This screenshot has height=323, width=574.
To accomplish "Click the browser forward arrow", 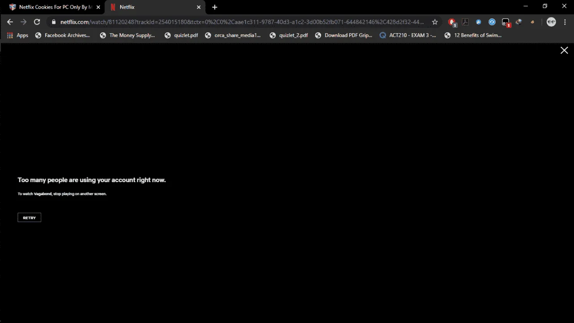I will [x=23, y=22].
